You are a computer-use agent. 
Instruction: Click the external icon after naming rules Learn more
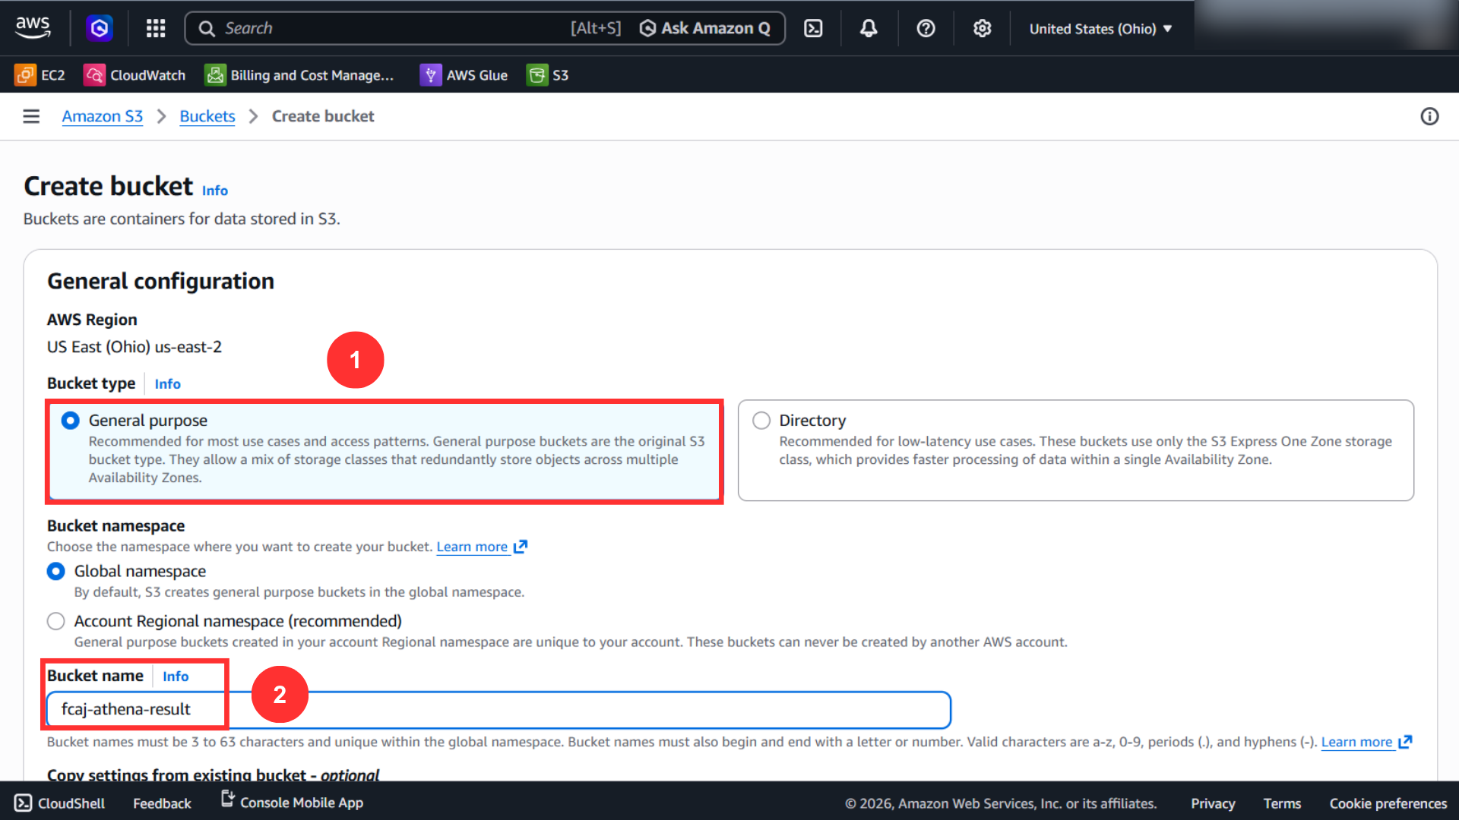tap(1405, 742)
